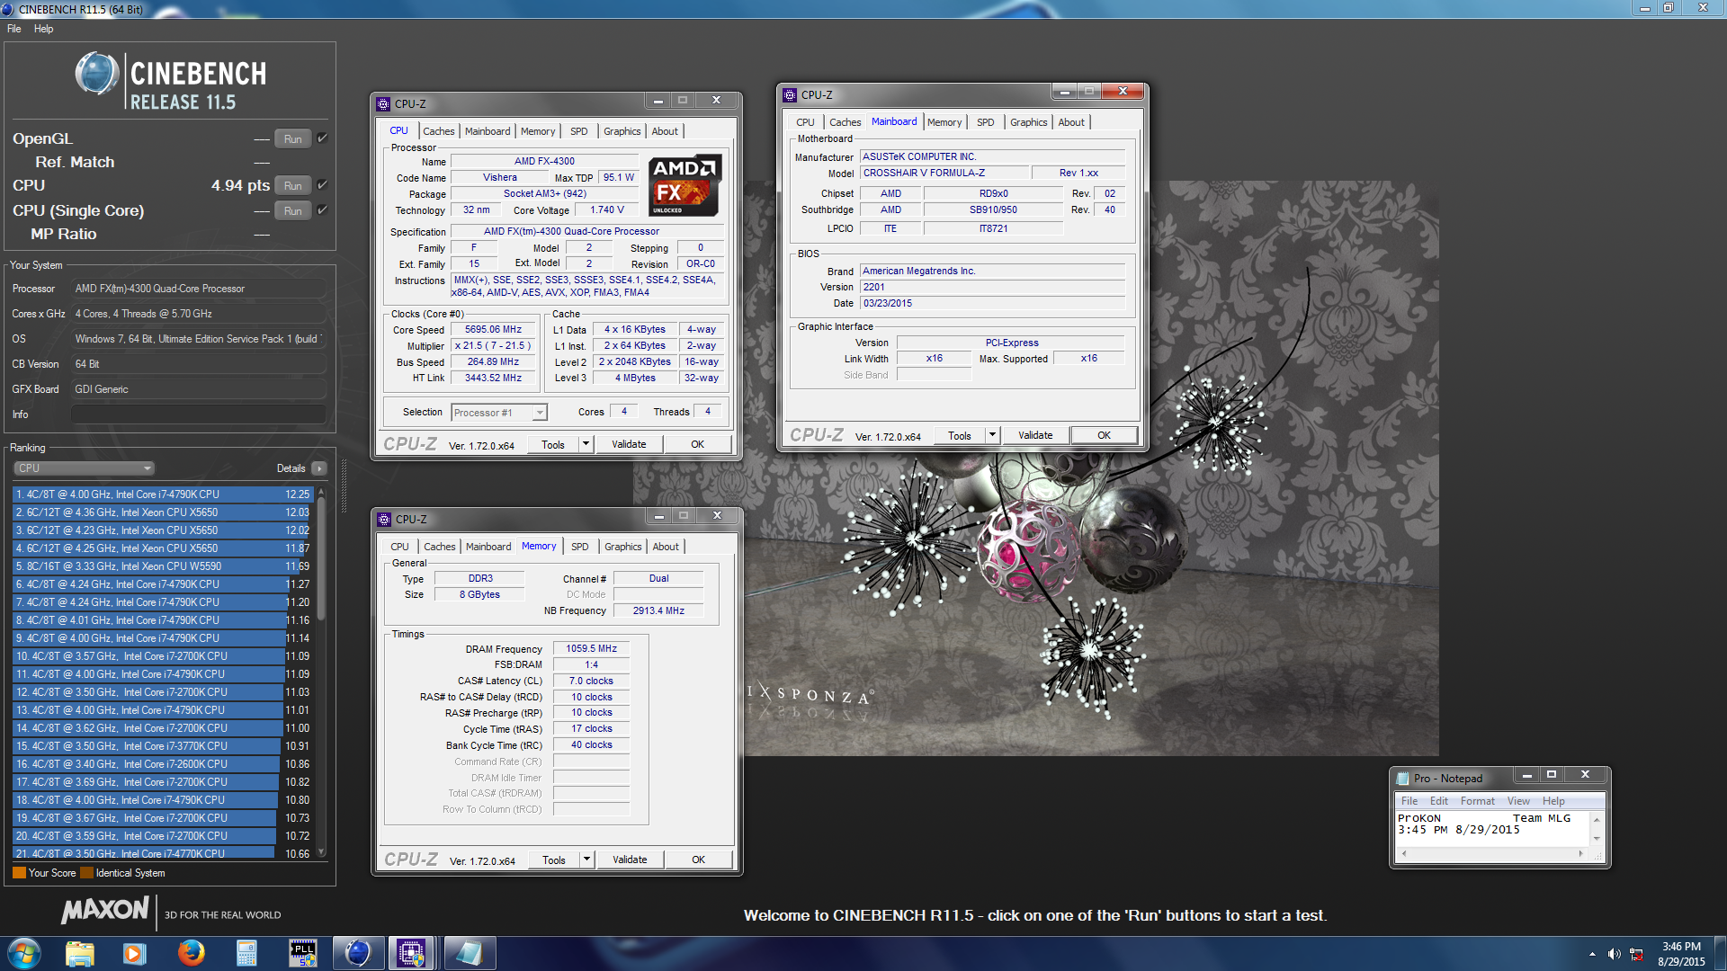Image resolution: width=1727 pixels, height=971 pixels.
Task: Click DRAM Frequency value 1059.5 MHz
Action: 591,648
